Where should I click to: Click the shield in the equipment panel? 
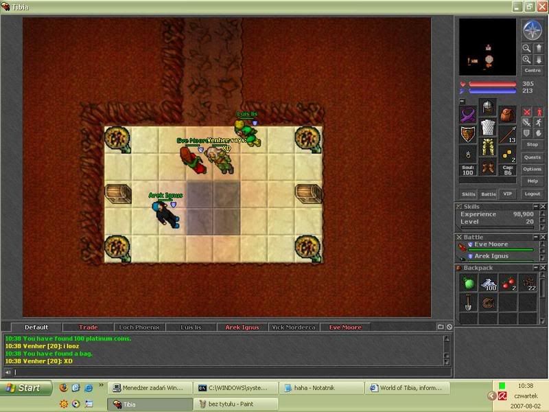(x=468, y=135)
